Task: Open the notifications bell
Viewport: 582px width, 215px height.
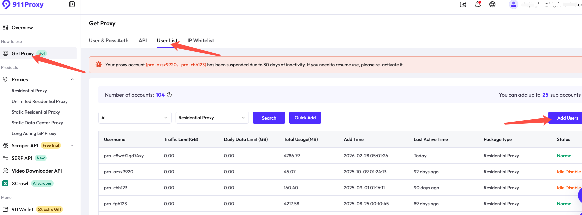Action: (x=478, y=4)
